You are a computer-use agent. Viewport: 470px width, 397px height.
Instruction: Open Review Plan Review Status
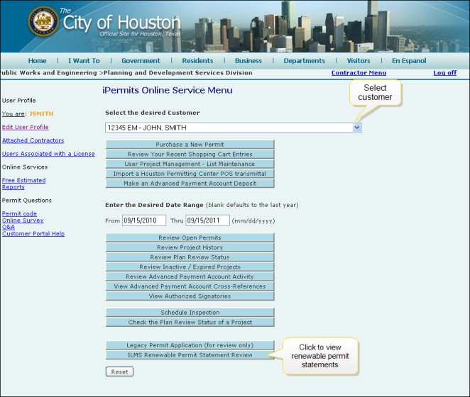(x=190, y=257)
